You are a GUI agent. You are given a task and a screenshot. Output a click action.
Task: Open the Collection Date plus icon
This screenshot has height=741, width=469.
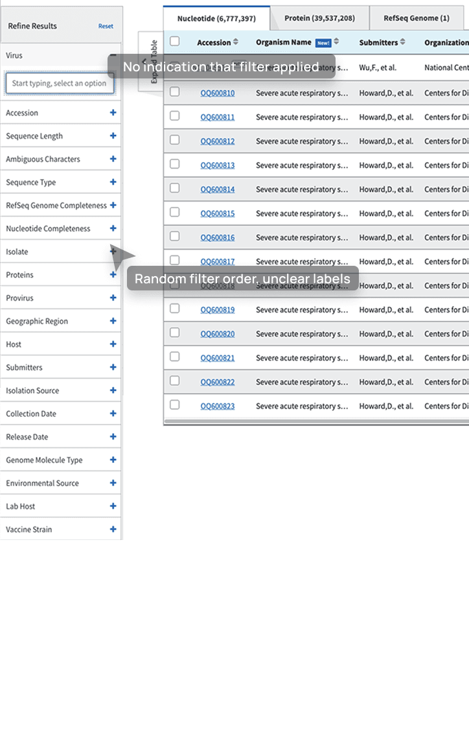pyautogui.click(x=113, y=414)
